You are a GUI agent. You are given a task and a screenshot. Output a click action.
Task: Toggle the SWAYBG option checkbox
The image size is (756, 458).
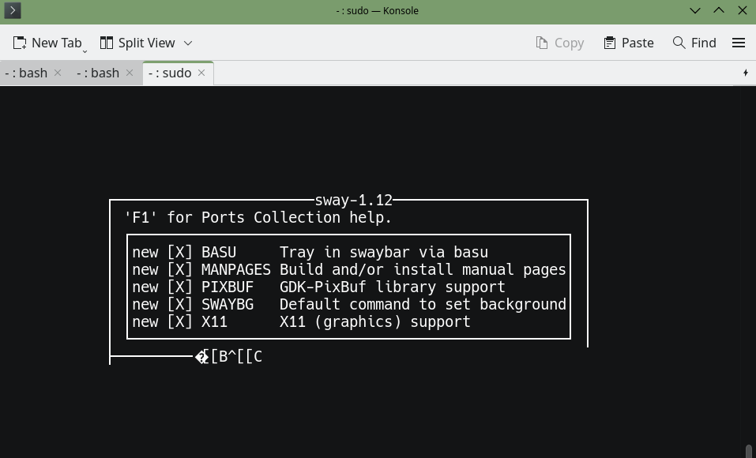[180, 304]
